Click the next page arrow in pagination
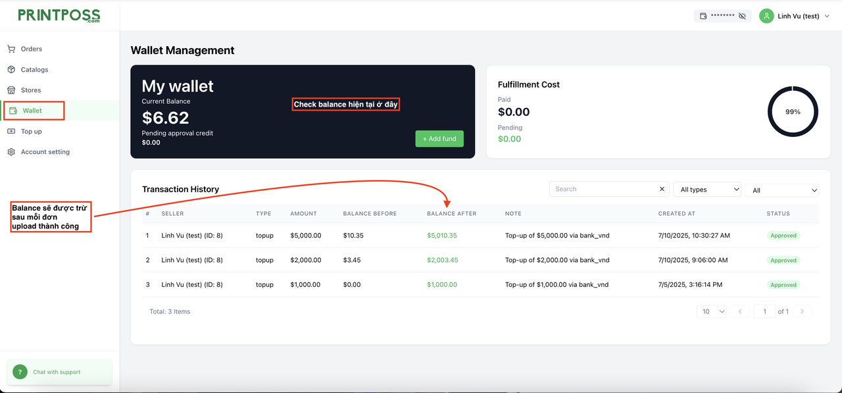Image resolution: width=842 pixels, height=393 pixels. [x=802, y=311]
